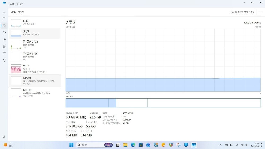Viewport: 265px width, 149px height.
Task: Select the CPU performance item
Action: click(35, 23)
